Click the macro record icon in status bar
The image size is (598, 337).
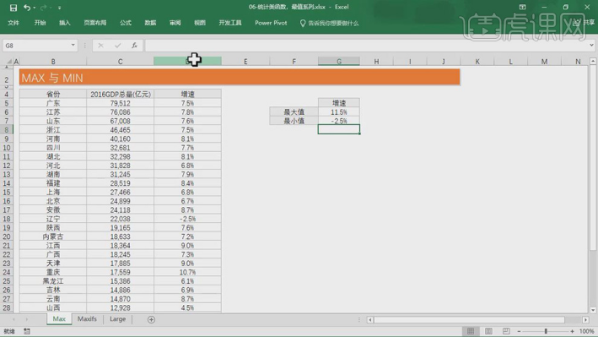[27, 331]
